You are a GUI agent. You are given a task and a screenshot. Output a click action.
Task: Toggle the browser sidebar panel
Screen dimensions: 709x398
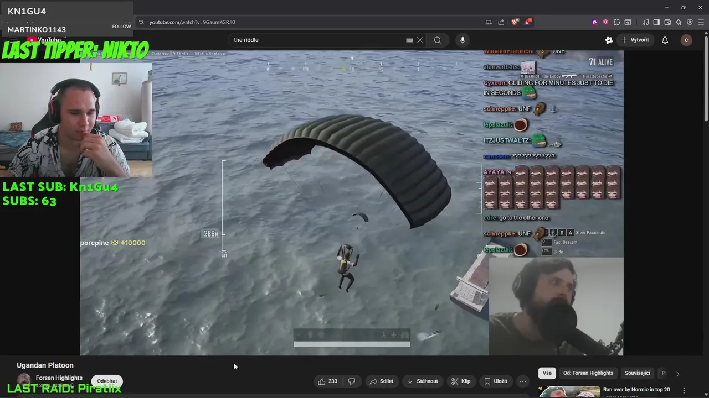coord(656,22)
